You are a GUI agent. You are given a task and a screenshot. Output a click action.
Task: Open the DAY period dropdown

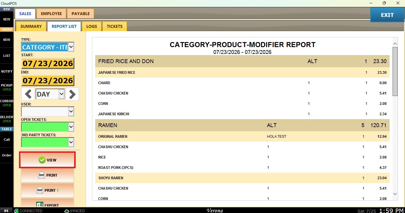[61, 94]
